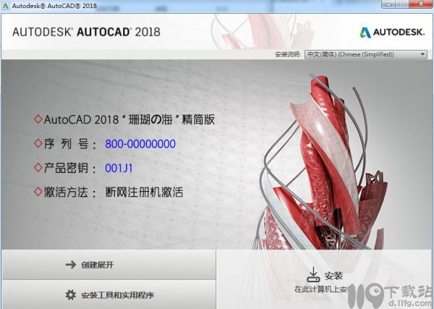
Task: Click the Autodesk logo at top right
Action: [392, 32]
